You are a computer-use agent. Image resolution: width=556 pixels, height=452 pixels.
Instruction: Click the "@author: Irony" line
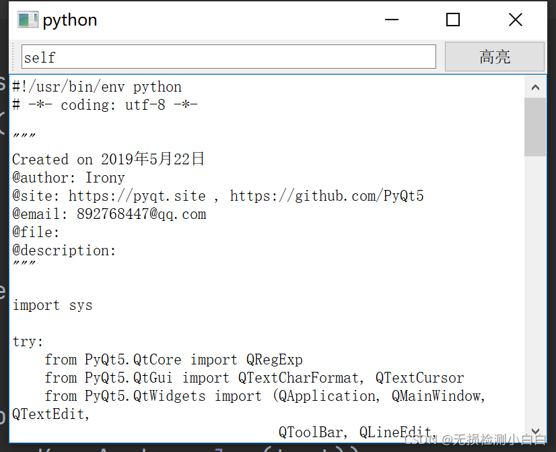(x=69, y=178)
